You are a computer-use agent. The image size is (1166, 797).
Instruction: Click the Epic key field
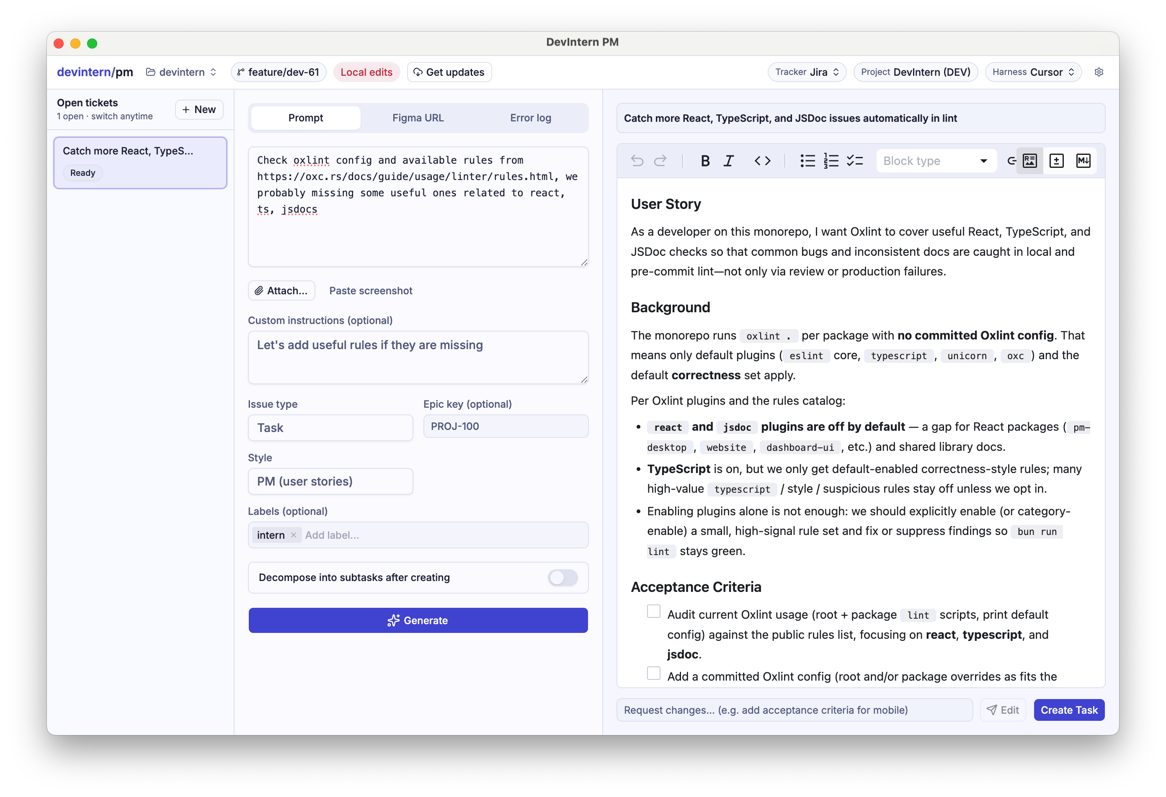(x=506, y=426)
